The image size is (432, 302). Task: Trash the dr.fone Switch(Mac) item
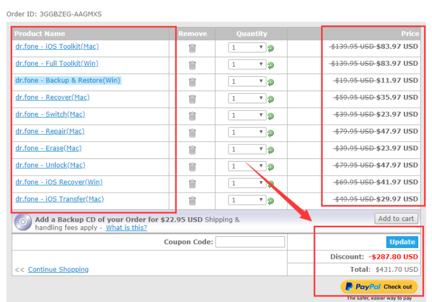pyautogui.click(x=192, y=116)
